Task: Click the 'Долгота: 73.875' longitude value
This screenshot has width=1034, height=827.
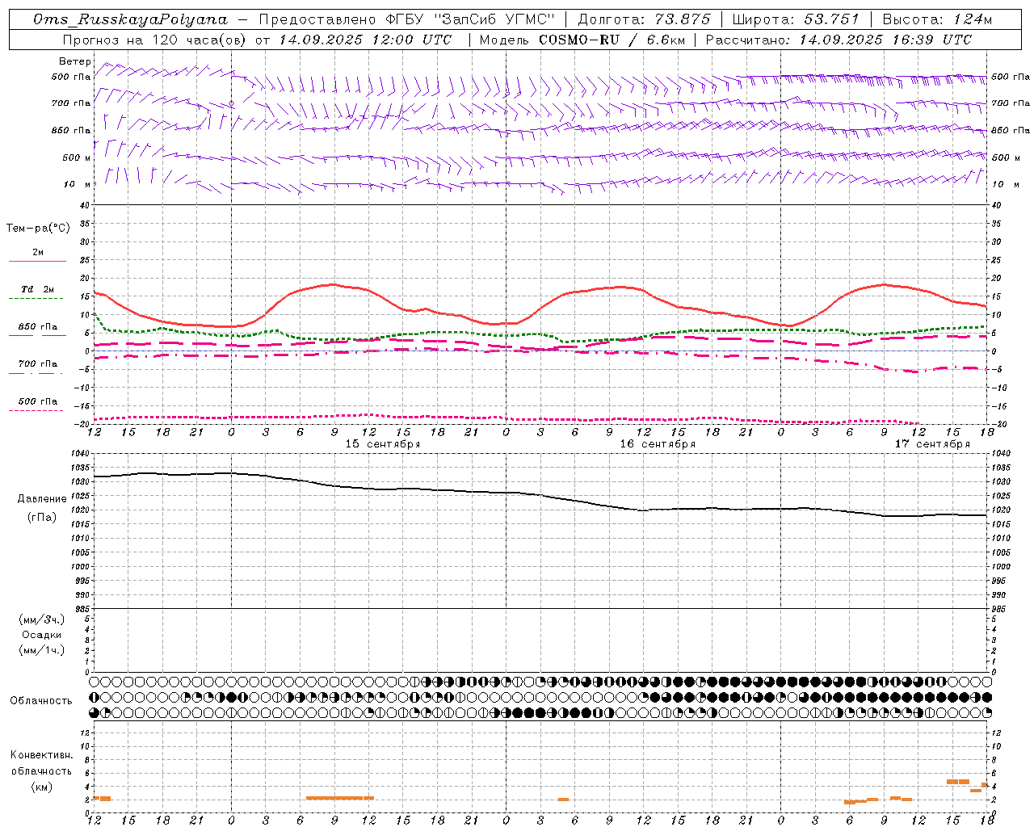Action: point(645,19)
